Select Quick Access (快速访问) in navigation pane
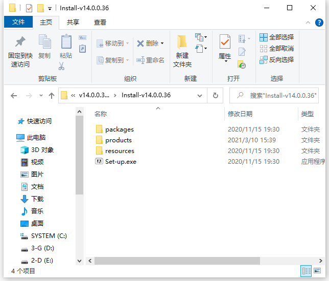Image resolution: width=329 pixels, height=281 pixels. (35, 121)
